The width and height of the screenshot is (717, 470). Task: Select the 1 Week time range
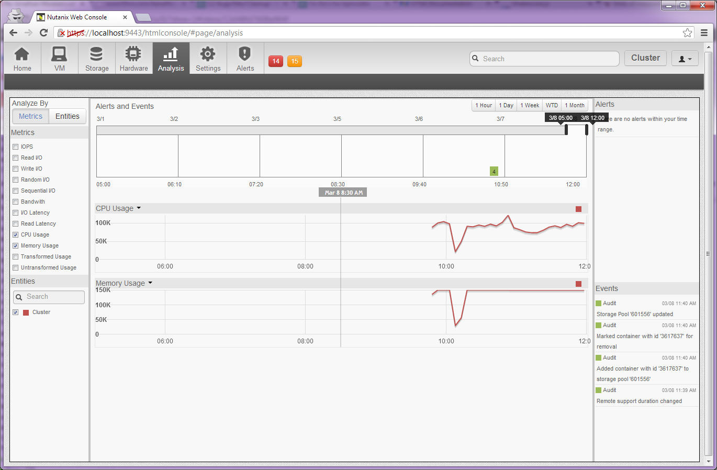[x=530, y=105]
